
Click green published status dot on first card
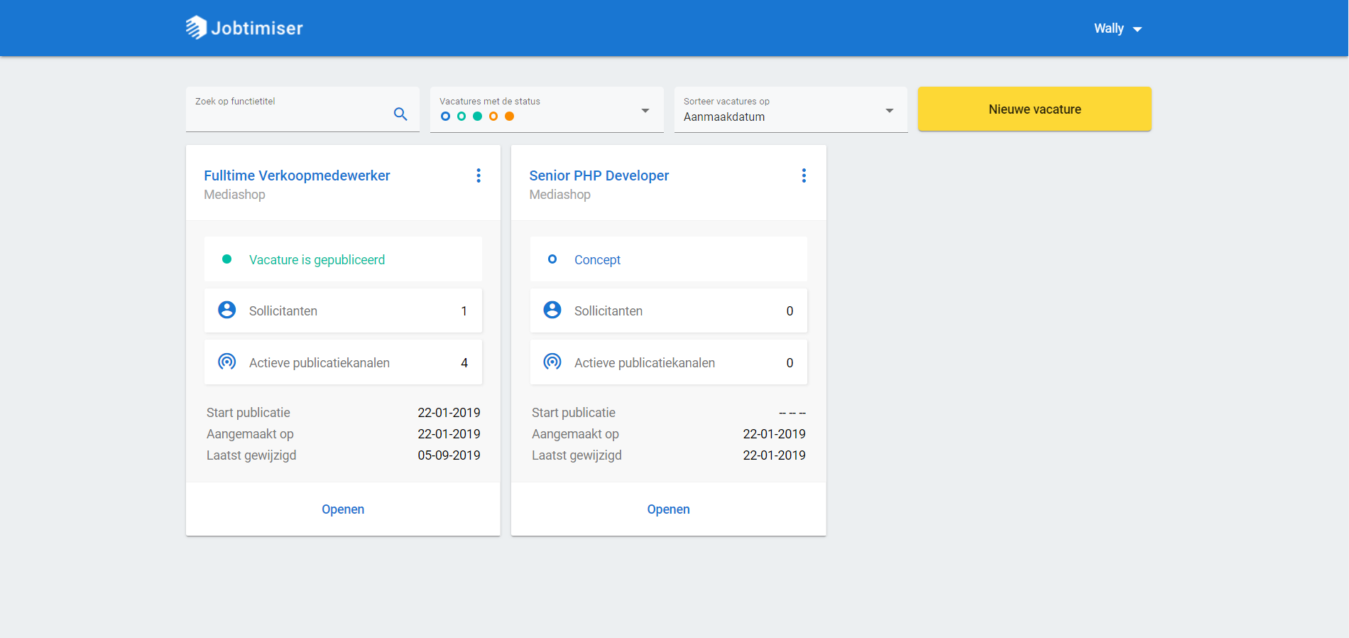[x=227, y=259]
